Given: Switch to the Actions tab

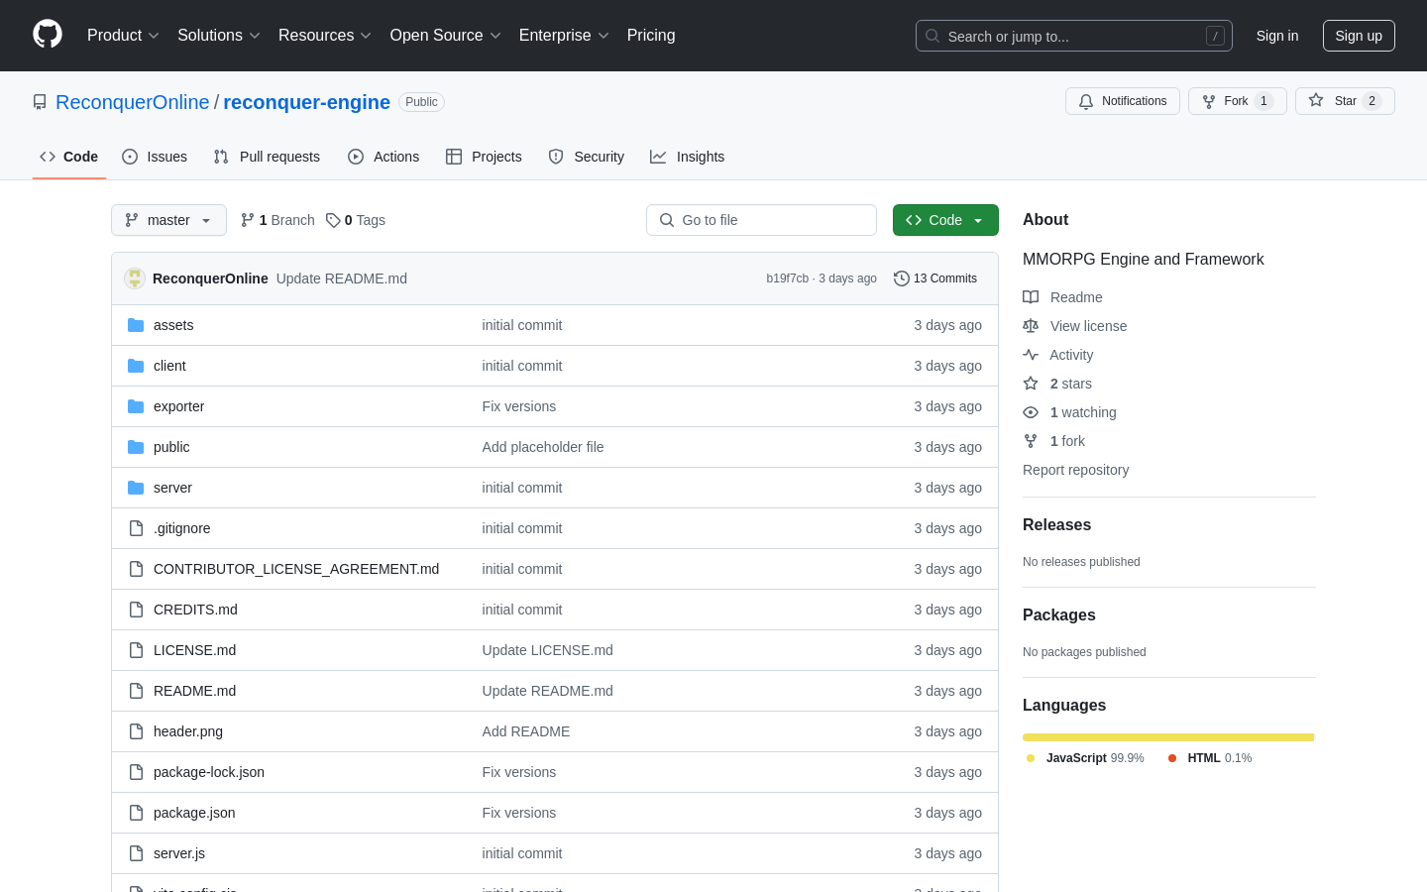Looking at the screenshot, I should point(384,157).
